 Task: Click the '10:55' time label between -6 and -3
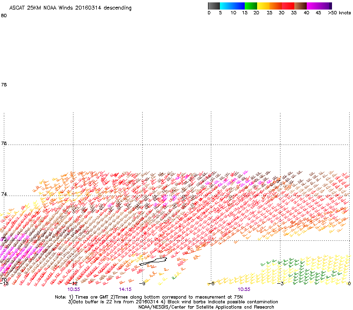coord(244,289)
